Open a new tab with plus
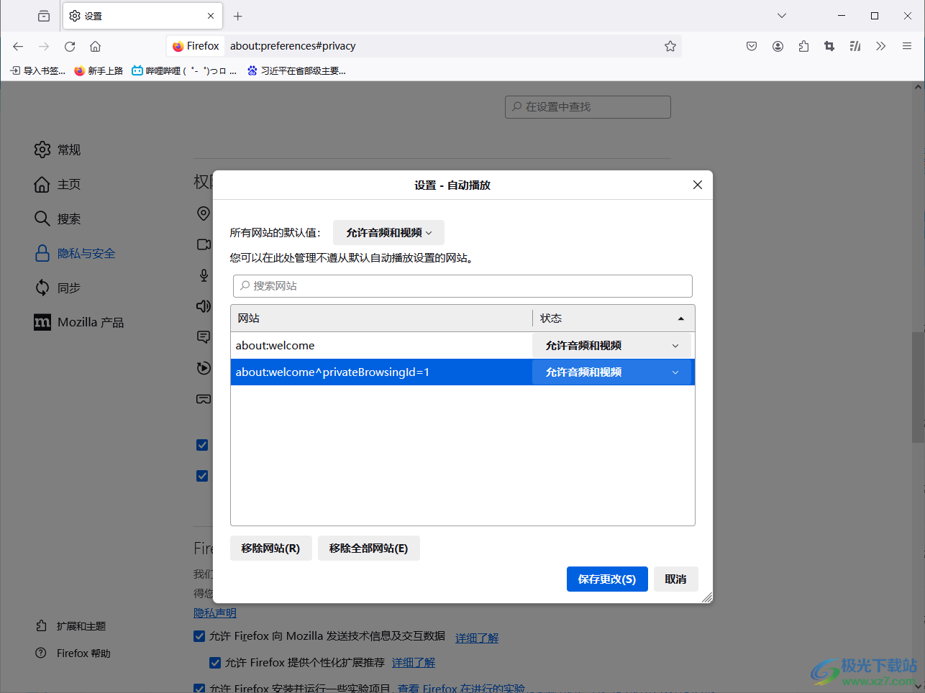The height and width of the screenshot is (693, 925). [x=238, y=16]
